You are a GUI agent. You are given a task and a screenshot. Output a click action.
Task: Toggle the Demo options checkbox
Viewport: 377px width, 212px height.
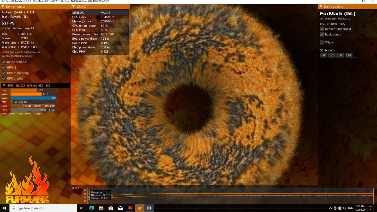[4, 62]
